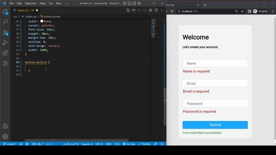This screenshot has width=276, height=155.
Task: Click the bookmark star icon
Action: [x=242, y=11]
